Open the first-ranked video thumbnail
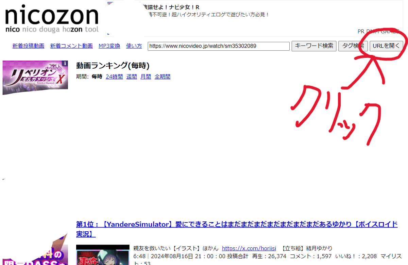Image resolution: width=408 pixels, height=265 pixels. click(x=103, y=255)
